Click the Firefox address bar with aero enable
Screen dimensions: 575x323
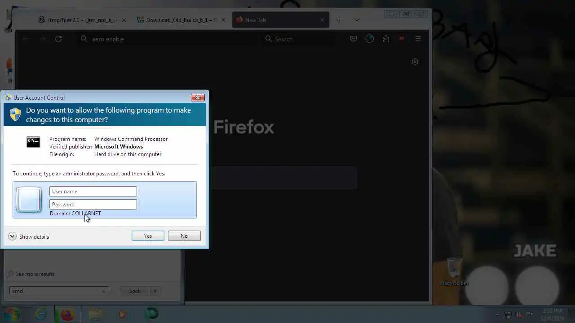[166, 39]
